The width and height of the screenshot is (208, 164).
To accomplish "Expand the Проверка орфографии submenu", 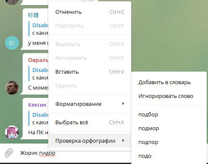I will click(x=90, y=141).
